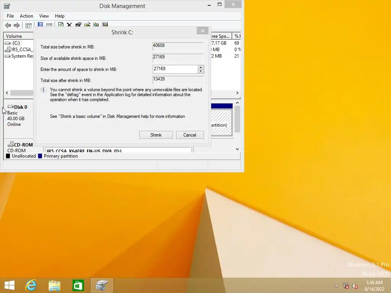Open the Action menu

pos(26,16)
